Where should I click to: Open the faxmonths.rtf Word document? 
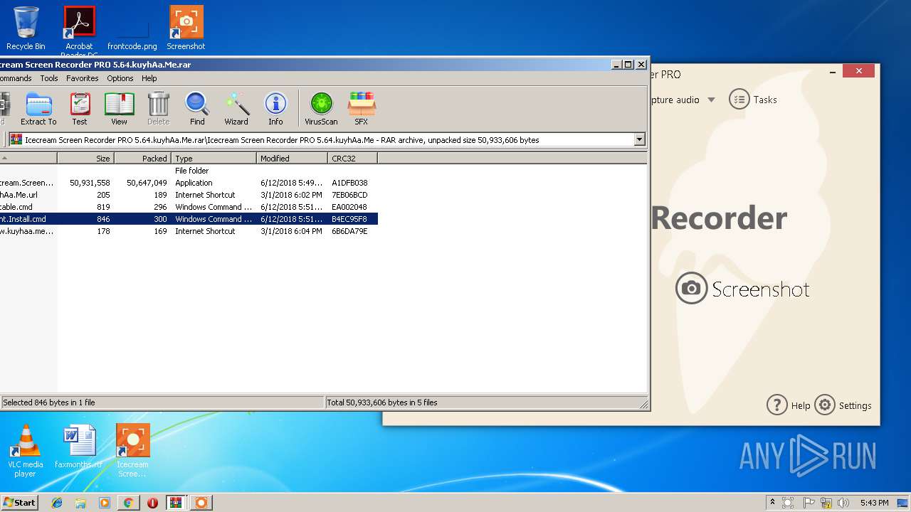(78, 447)
